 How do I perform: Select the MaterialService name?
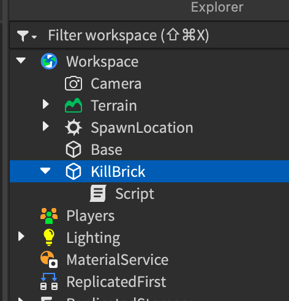tap(118, 260)
